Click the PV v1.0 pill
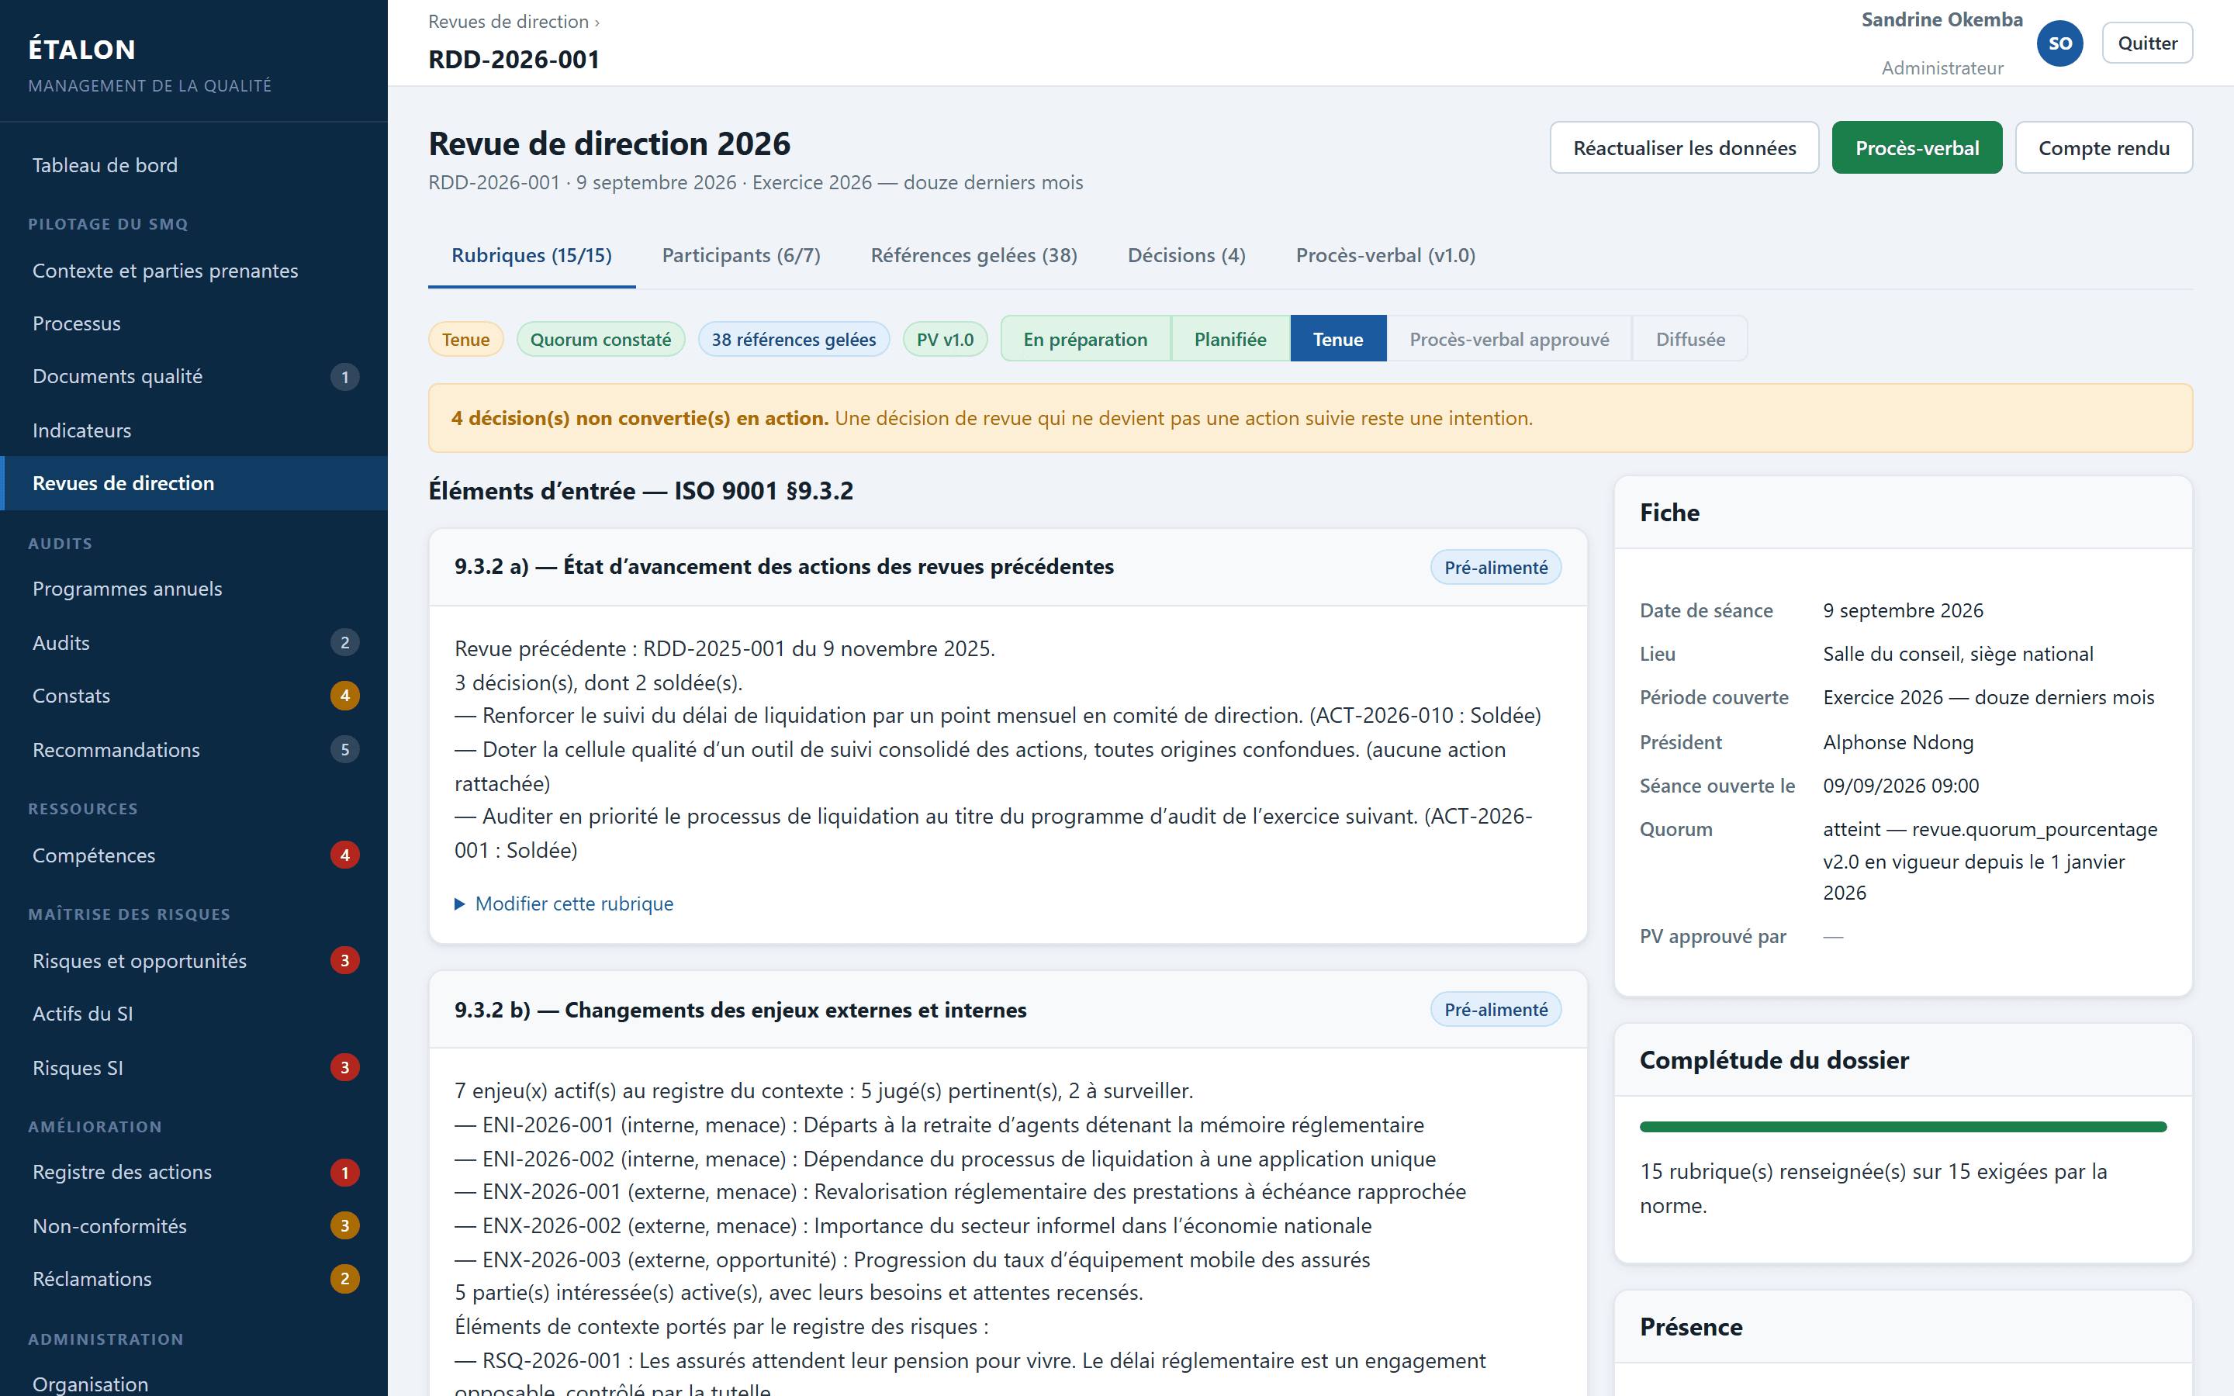The image size is (2234, 1396). [944, 339]
